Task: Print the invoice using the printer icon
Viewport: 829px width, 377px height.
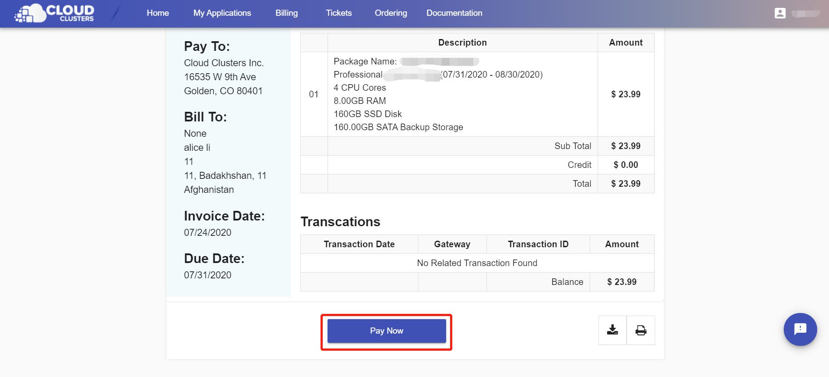Action: pos(641,330)
